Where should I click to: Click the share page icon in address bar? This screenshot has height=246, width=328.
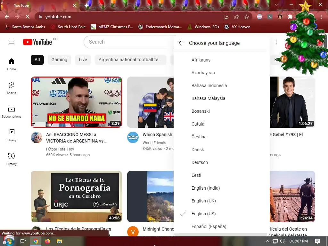236,17
